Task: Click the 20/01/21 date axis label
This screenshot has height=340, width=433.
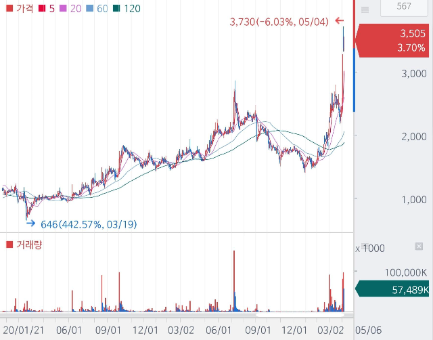Action: click(x=24, y=330)
